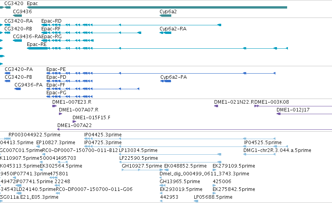Screen dimensions: 332x203
Task: Select the CG9436-RA transcript
Action: pos(18,41)
